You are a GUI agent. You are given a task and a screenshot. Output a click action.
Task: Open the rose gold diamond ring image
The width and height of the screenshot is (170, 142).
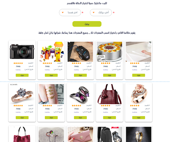tap(22, 94)
